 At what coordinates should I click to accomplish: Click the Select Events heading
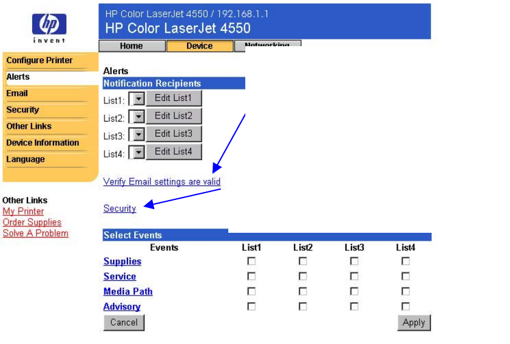click(x=133, y=235)
